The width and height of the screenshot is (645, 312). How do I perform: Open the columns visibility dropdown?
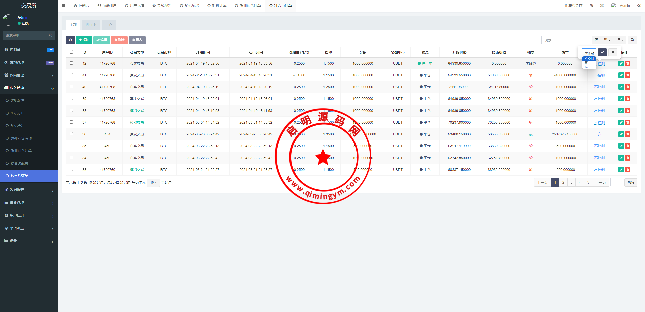click(x=607, y=40)
